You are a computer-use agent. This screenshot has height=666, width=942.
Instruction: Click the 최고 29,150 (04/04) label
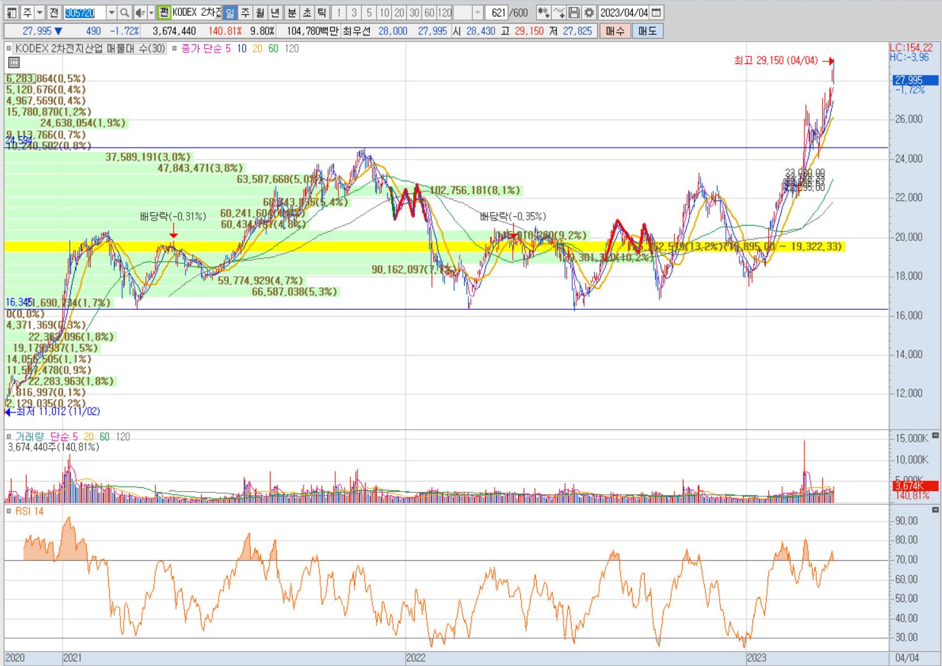[776, 60]
